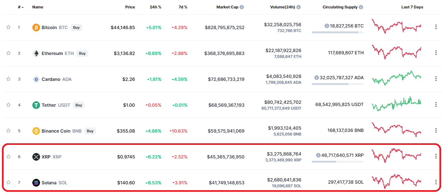Star Ethereum for the watchlist
443x195 pixels.
tap(8, 53)
